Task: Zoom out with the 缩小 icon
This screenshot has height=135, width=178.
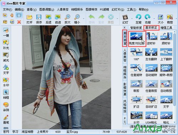Action: point(77,19)
